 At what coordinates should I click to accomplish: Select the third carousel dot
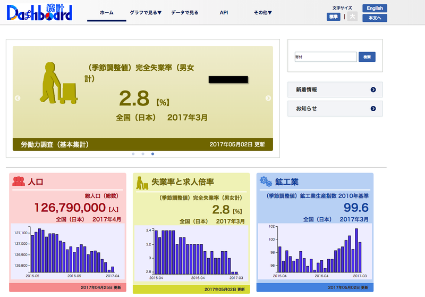(x=152, y=154)
